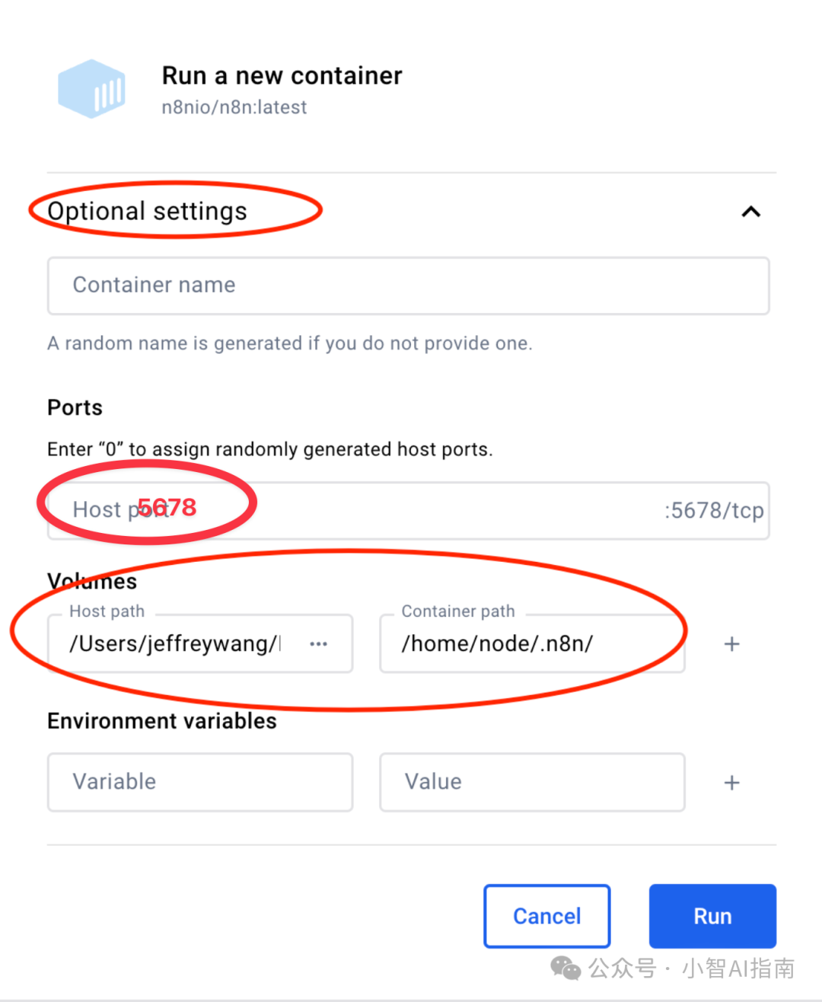Add environment variable using plus icon
Viewport: 822px width, 1002px height.
(731, 783)
